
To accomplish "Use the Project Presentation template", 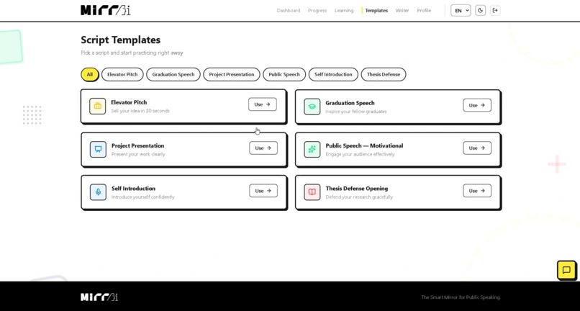I will pos(263,148).
